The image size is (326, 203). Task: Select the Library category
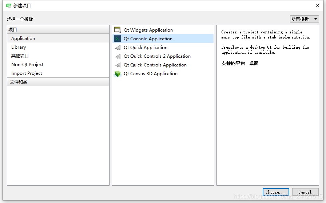coord(58,47)
